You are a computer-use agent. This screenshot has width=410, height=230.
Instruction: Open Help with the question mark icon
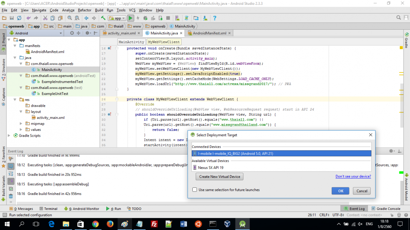(x=215, y=18)
